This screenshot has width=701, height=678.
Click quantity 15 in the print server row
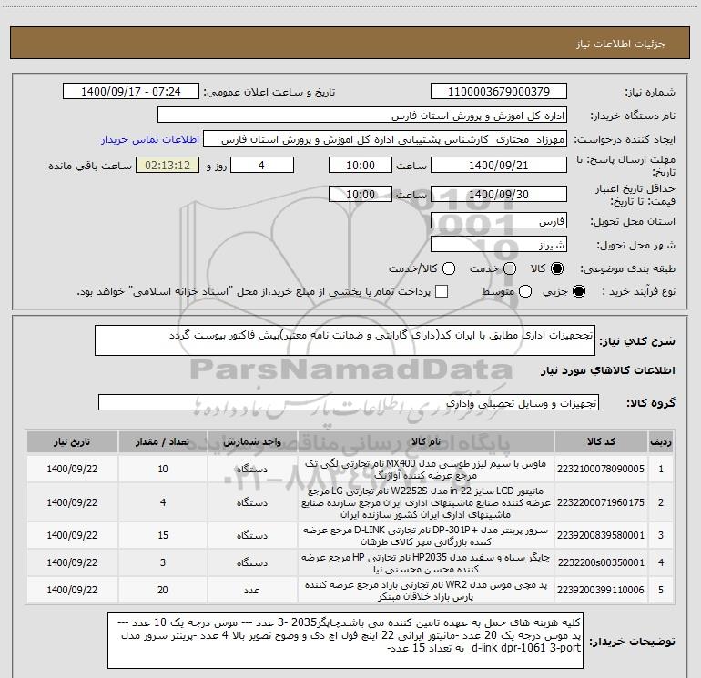click(x=163, y=535)
